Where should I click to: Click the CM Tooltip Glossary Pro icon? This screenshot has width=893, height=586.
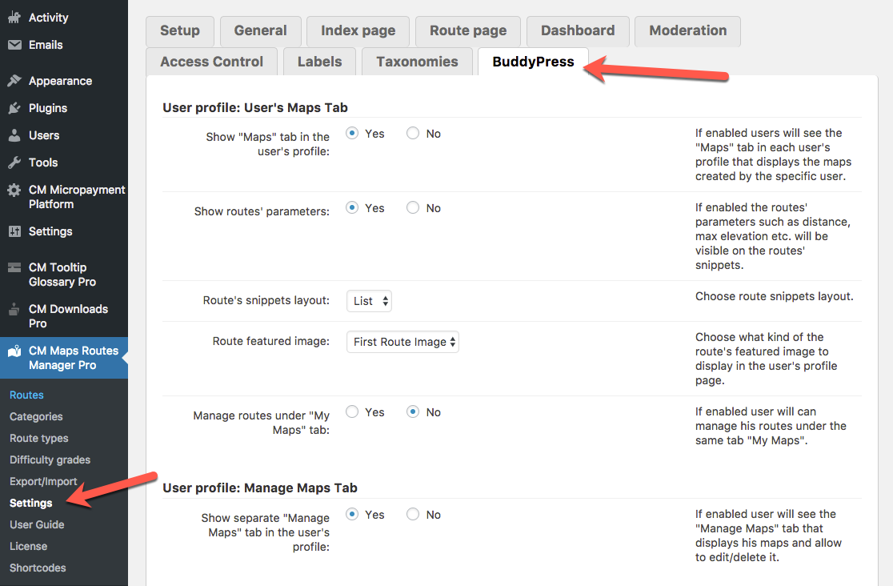[14, 267]
